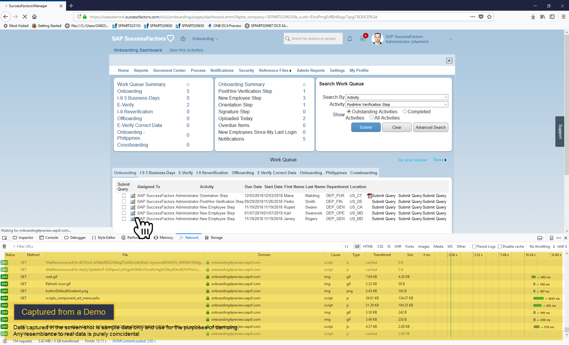Refresh the Onboarding Summary panel

click(304, 85)
